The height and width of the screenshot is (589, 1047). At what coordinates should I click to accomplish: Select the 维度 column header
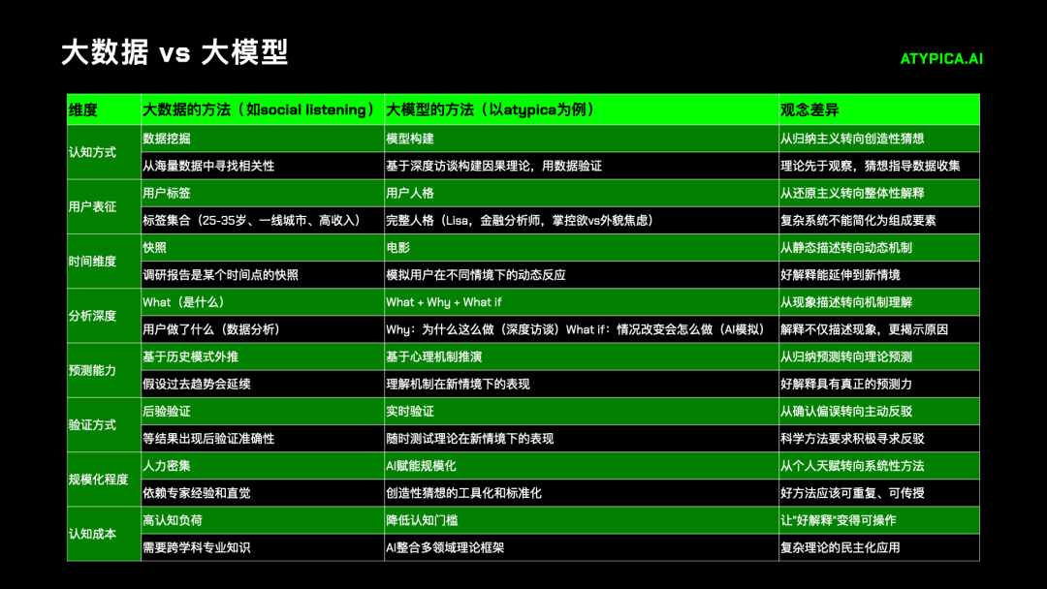(104, 109)
